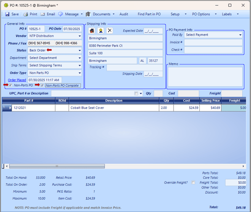Click the Memo text area

[x=205, y=77]
